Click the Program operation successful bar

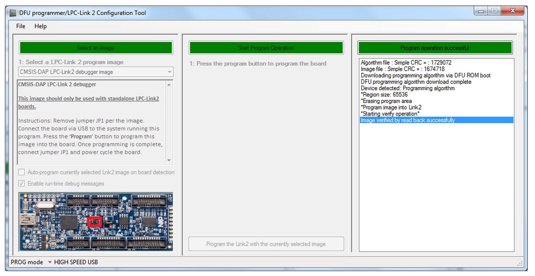click(435, 48)
